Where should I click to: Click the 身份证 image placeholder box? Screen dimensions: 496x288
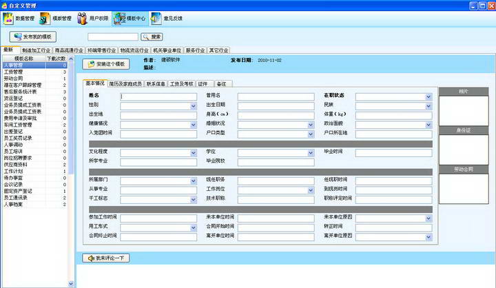tap(464, 150)
